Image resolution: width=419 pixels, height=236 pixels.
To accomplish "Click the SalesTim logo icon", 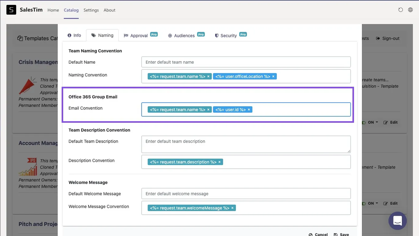I will (11, 10).
